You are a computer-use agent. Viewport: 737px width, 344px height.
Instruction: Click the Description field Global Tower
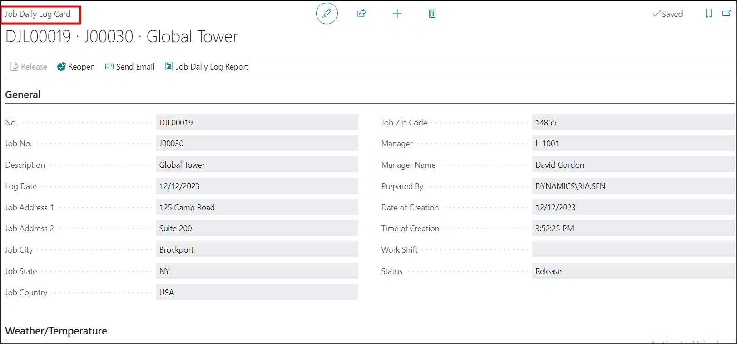click(x=257, y=165)
